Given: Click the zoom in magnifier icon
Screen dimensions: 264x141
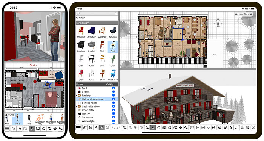Looking at the screenshot, I should [x=242, y=128].
